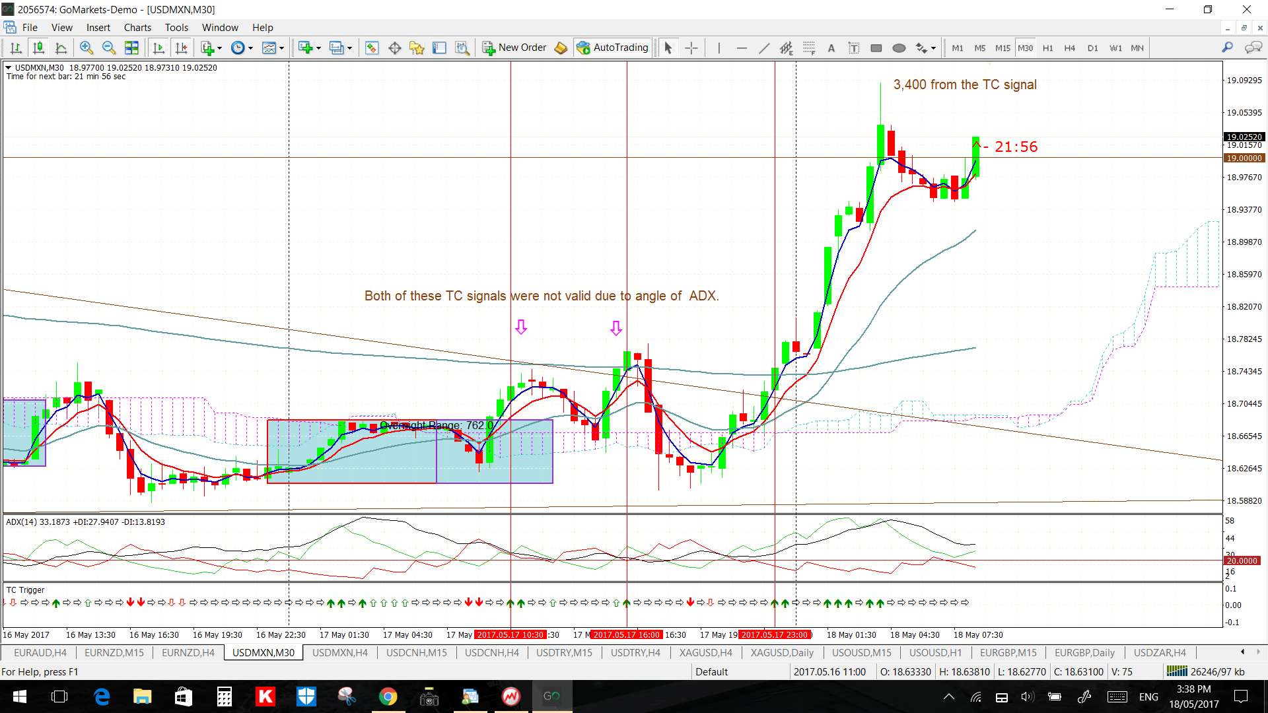
Task: Open the Terminal panel icon
Action: click(x=439, y=48)
